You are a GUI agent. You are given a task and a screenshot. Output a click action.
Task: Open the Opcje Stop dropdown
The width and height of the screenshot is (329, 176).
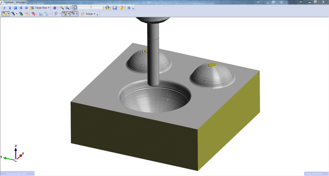(x=42, y=8)
